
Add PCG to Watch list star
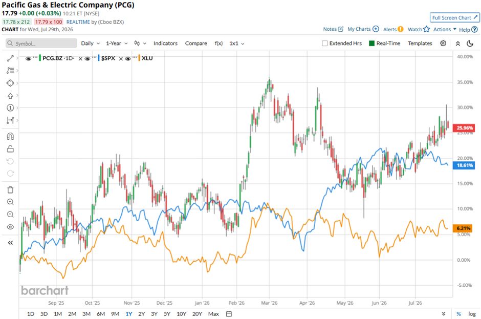tap(419, 29)
